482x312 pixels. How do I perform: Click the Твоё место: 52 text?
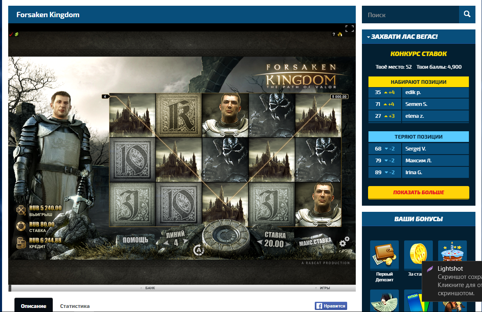393,67
